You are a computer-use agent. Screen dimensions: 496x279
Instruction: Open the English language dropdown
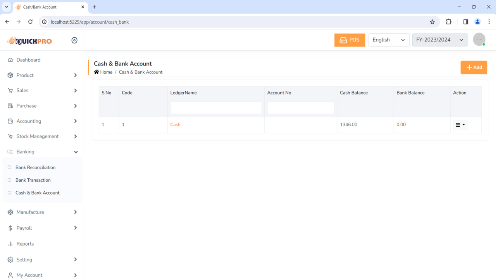tap(389, 40)
